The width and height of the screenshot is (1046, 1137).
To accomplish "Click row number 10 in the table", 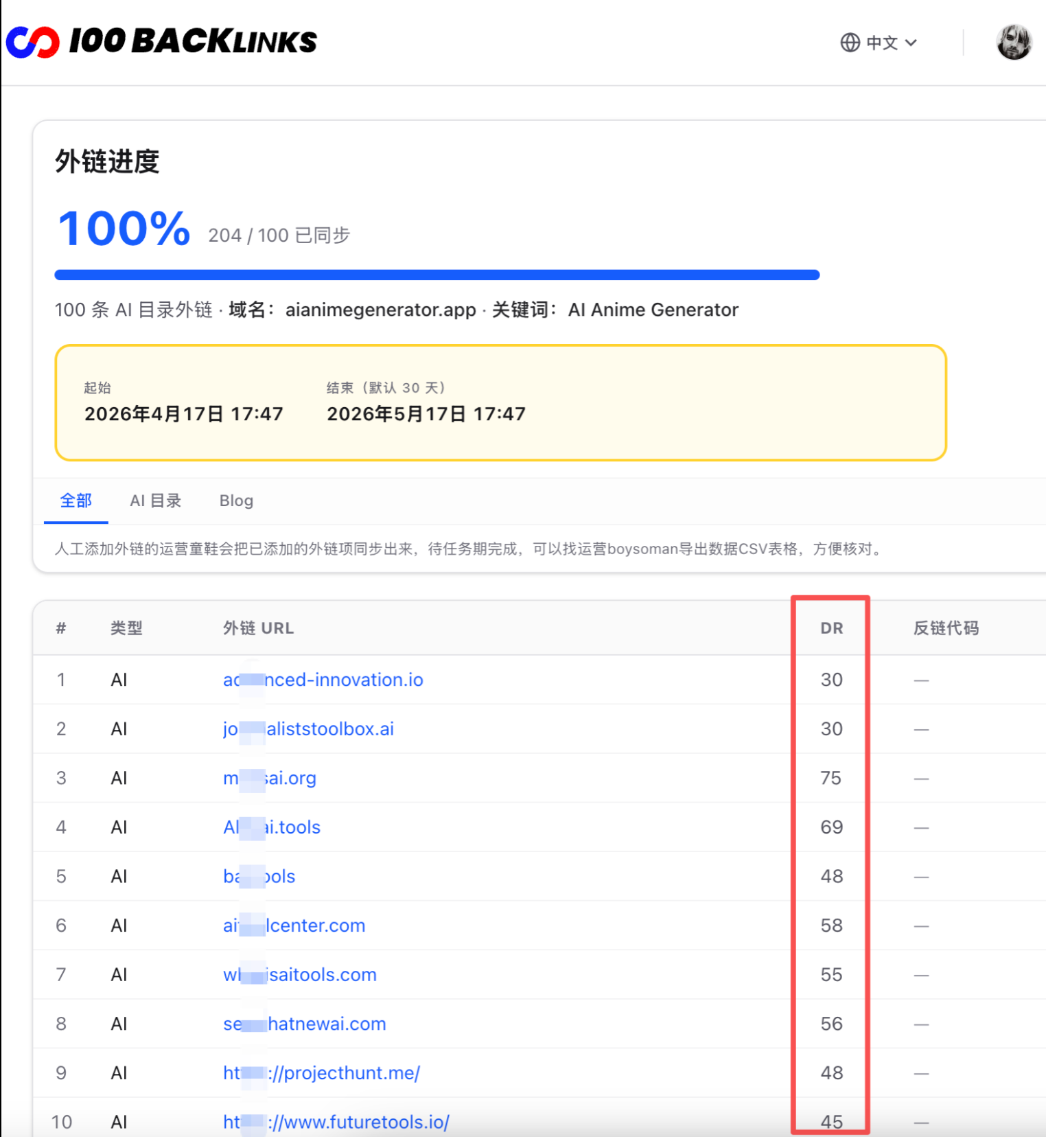I will tap(61, 1122).
